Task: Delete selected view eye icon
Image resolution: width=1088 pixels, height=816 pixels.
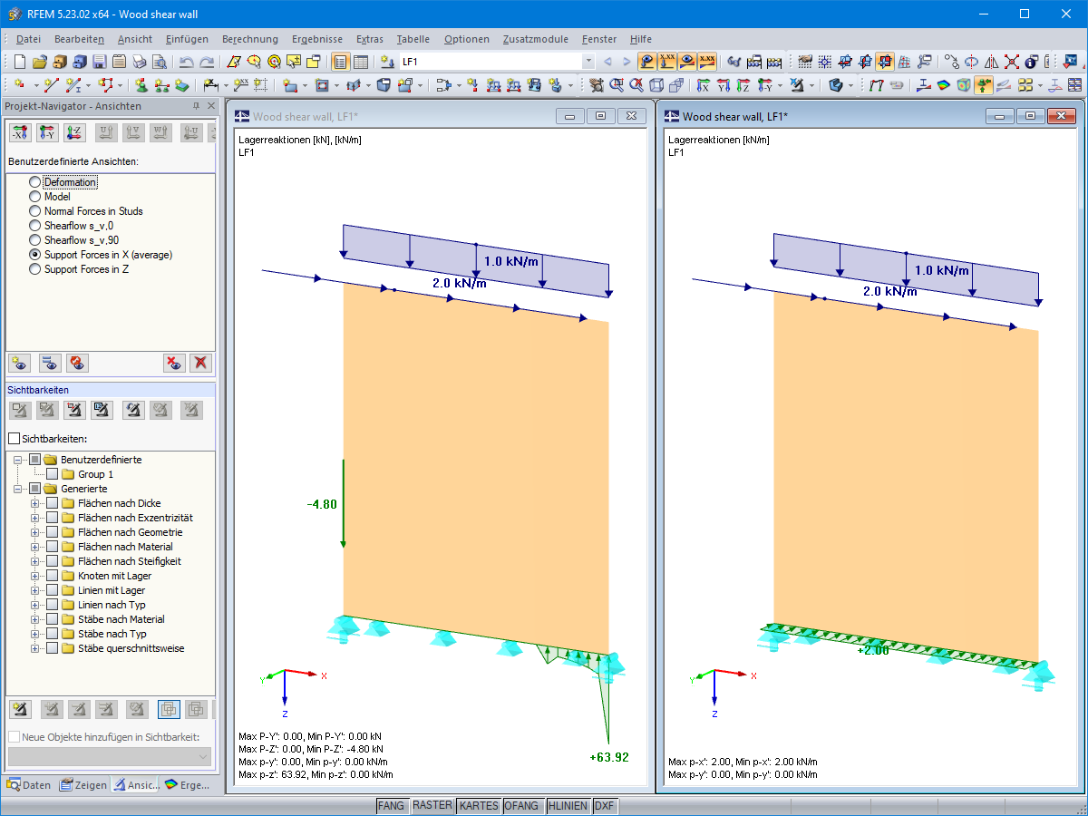Action: coord(174,363)
